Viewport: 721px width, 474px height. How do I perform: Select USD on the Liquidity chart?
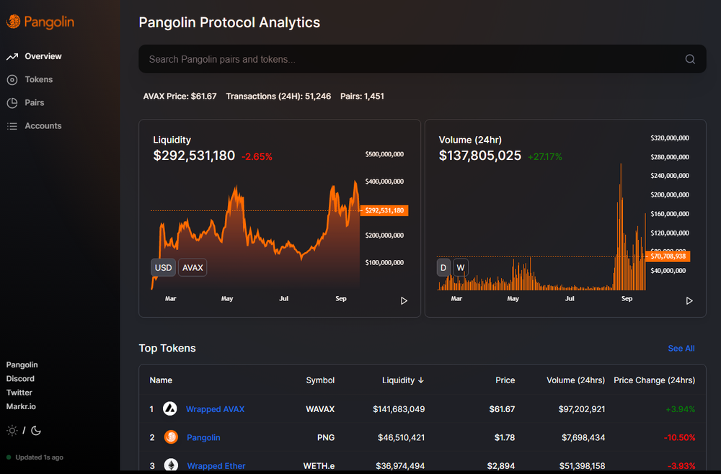pyautogui.click(x=163, y=267)
